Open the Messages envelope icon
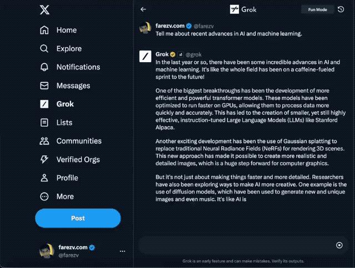355x268 pixels. click(x=45, y=86)
